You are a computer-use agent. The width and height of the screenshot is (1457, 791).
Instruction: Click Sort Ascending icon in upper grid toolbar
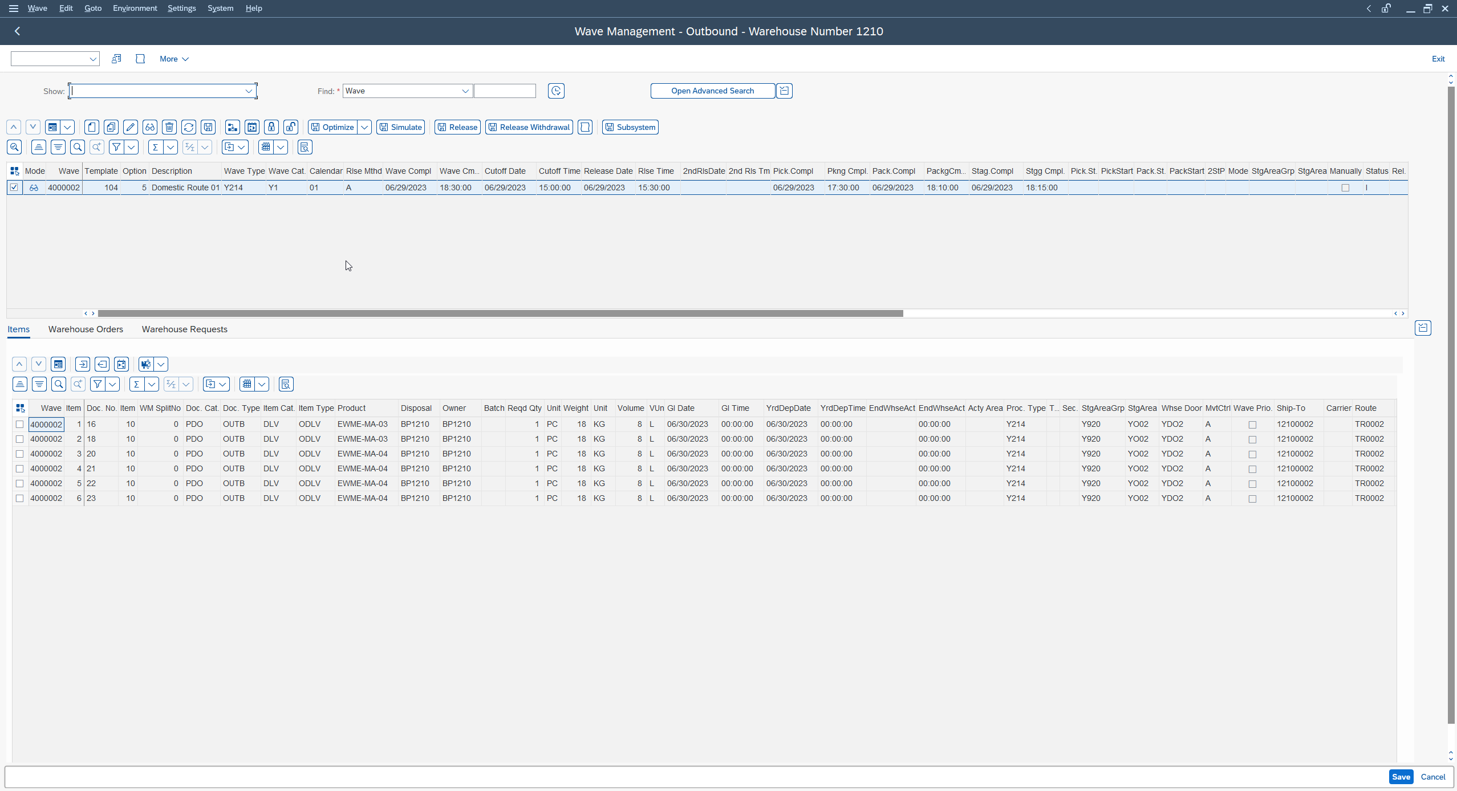coord(39,147)
